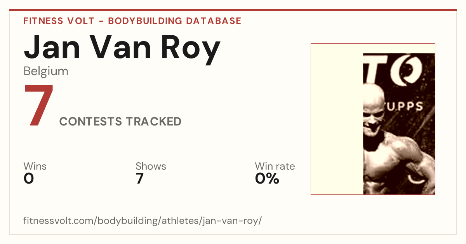Click the Shows label
This screenshot has width=466, height=244.
pos(151,167)
